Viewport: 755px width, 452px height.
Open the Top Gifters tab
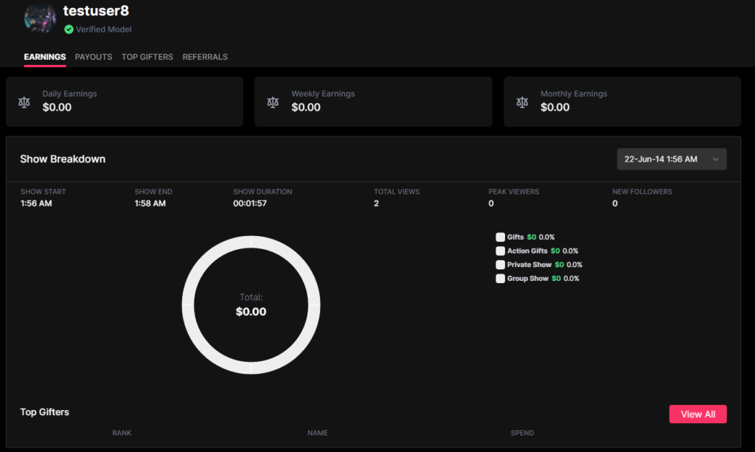pos(147,57)
